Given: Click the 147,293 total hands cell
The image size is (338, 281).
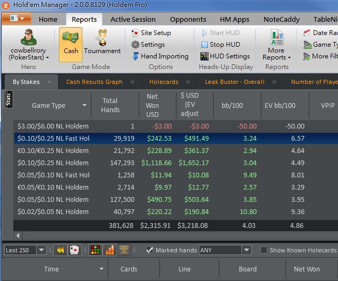Looking at the screenshot, I should point(122,163).
